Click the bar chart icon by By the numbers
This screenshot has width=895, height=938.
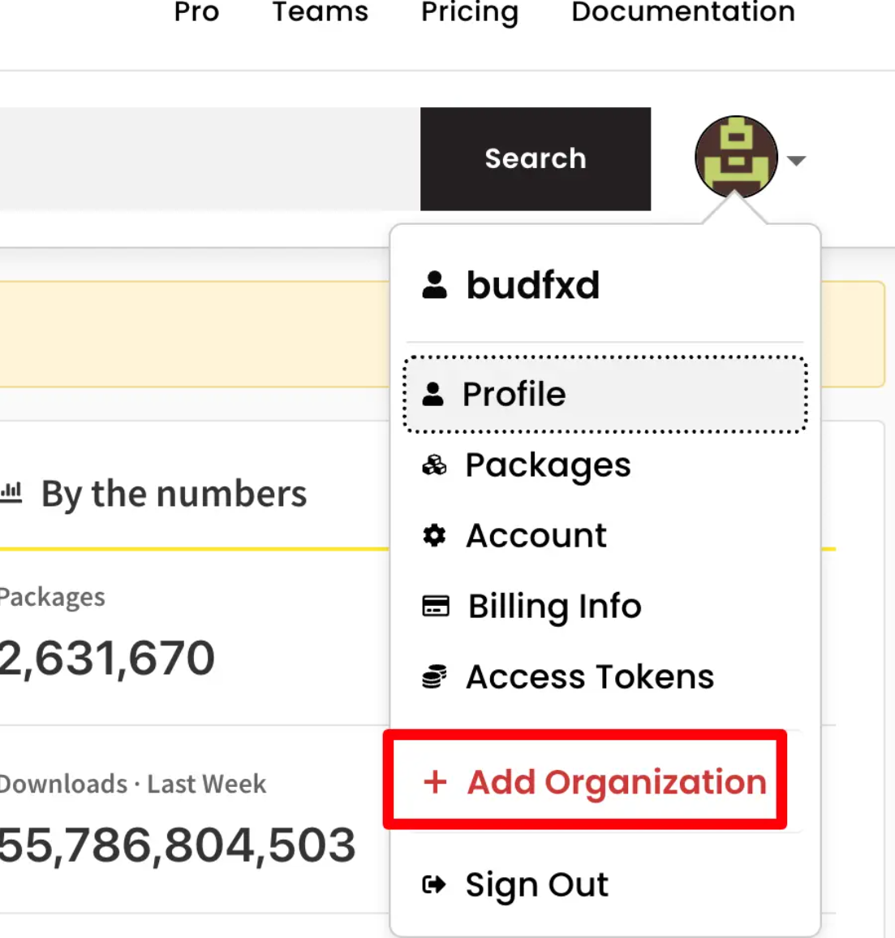[x=11, y=493]
